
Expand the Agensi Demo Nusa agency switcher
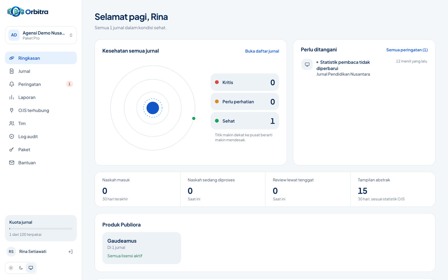click(41, 35)
